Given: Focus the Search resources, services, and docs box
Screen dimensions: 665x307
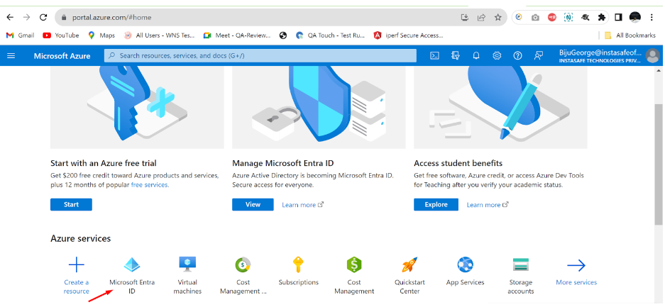Looking at the screenshot, I should (x=260, y=55).
